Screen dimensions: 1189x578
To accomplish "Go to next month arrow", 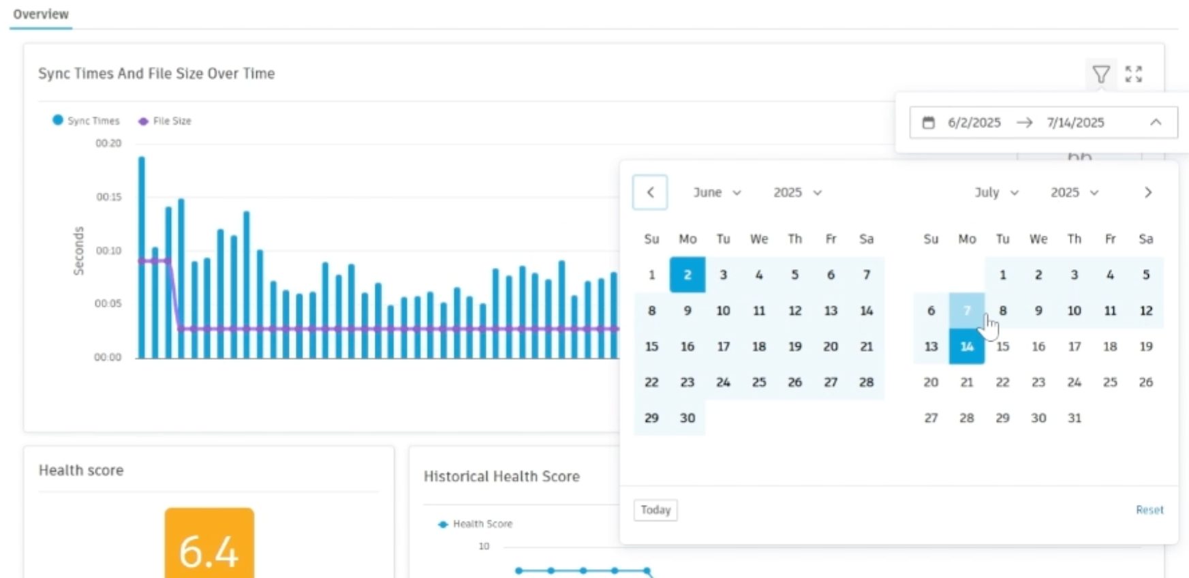I will [x=1148, y=192].
